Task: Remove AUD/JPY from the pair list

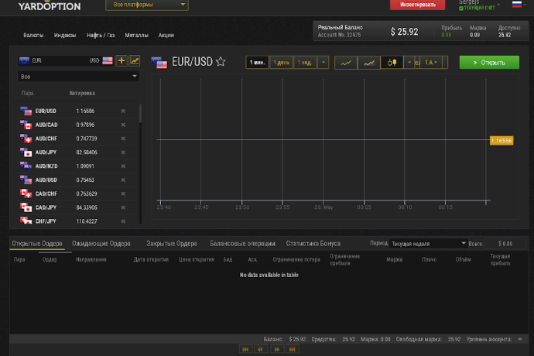Action: (123, 152)
